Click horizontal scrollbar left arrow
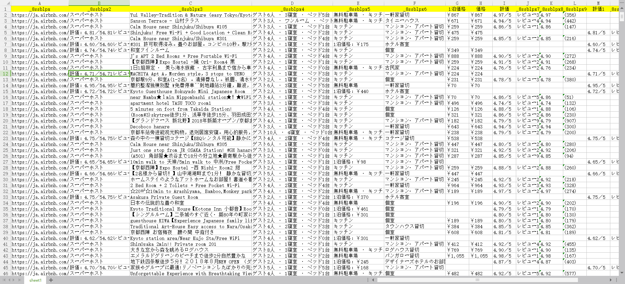 (373, 280)
